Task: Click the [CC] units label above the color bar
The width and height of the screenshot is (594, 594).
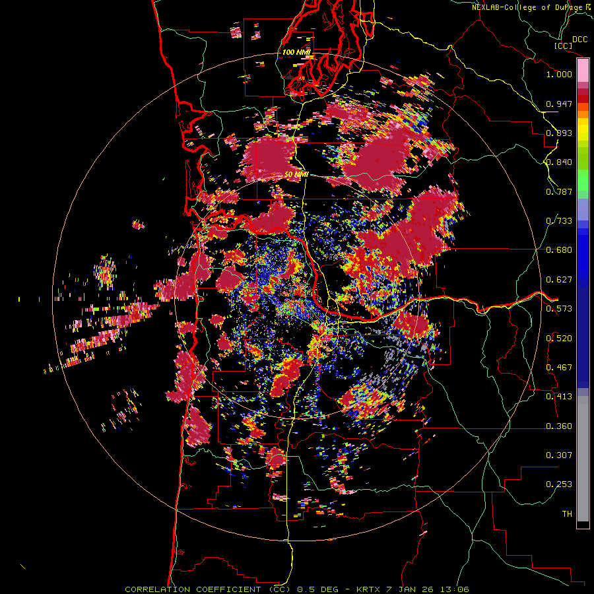Action: click(563, 46)
